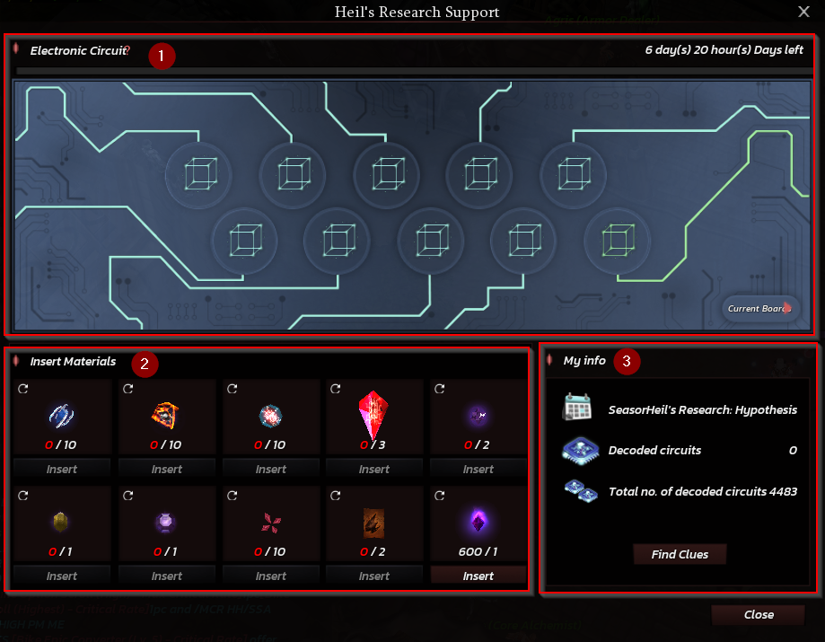Insert the glowing purple gem material
This screenshot has height=642, width=825.
click(x=478, y=576)
